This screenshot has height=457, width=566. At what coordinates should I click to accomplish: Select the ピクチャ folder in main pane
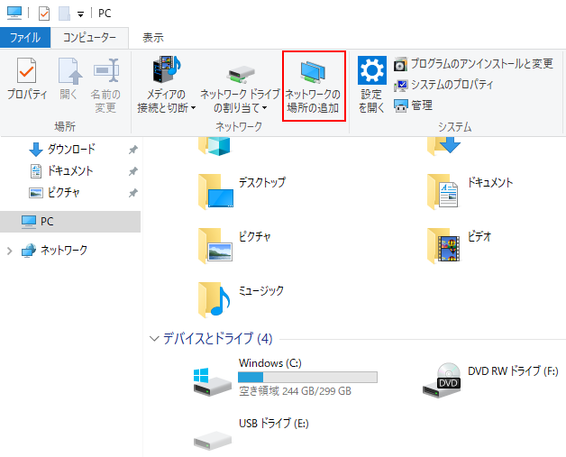pyautogui.click(x=234, y=246)
